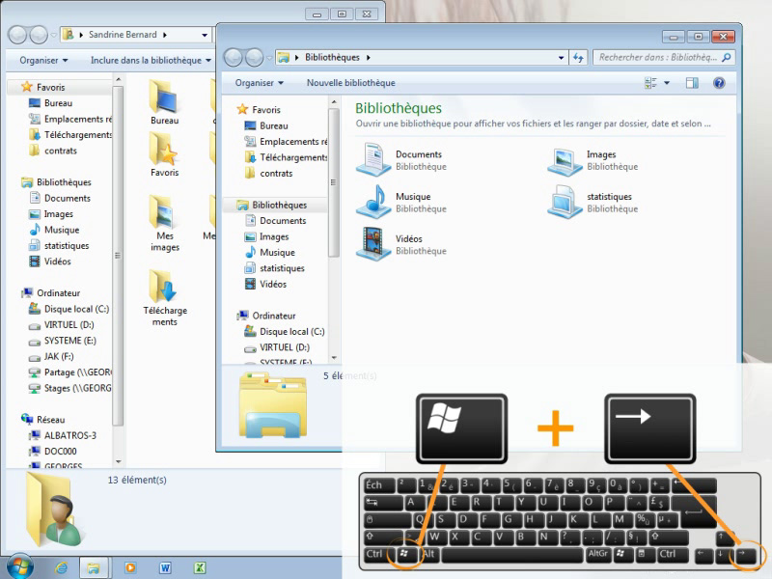Select Favoris in the Bibliothèques window navigation pane
This screenshot has width=772, height=579.
tap(266, 109)
